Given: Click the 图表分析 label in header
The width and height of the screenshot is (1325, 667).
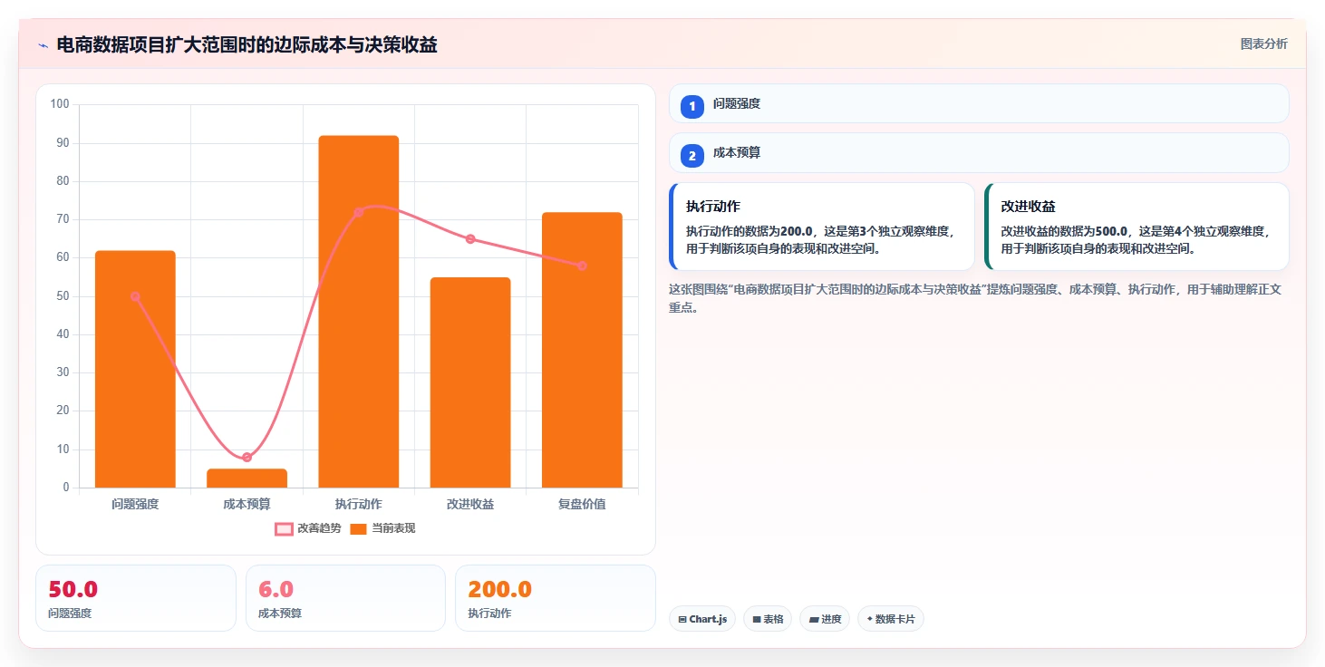Looking at the screenshot, I should tap(1263, 43).
